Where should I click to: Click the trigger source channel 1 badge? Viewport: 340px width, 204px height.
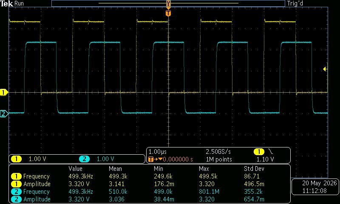pyautogui.click(x=259, y=152)
